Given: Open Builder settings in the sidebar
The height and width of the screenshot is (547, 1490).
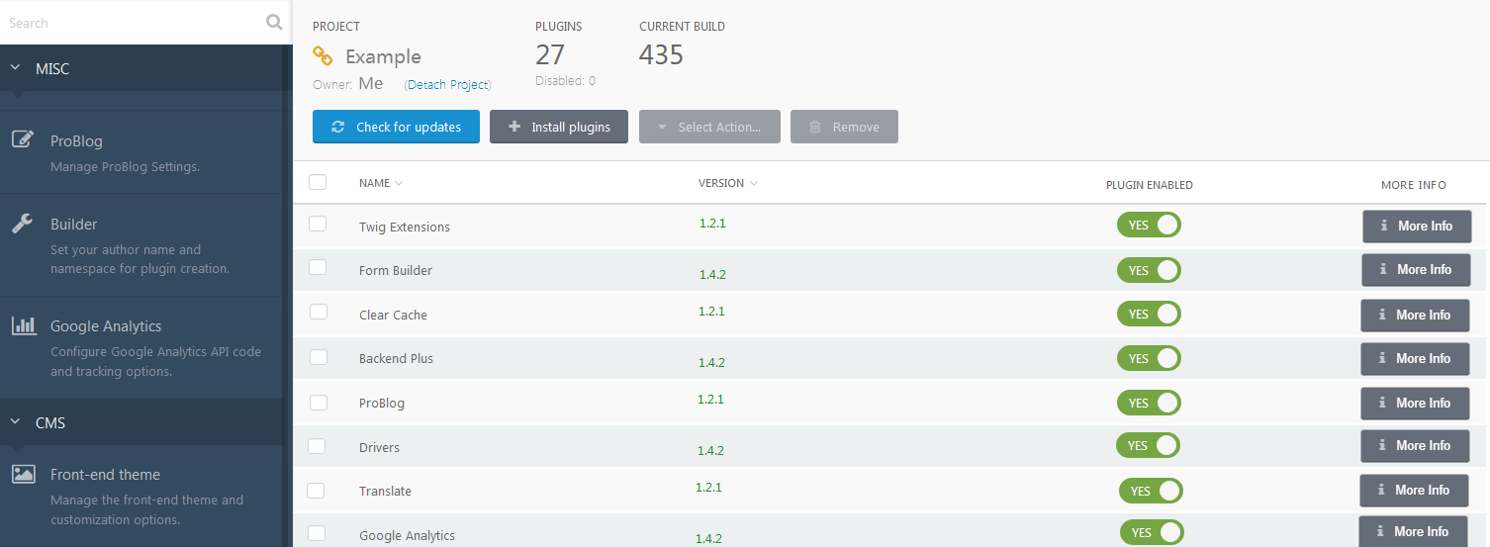Looking at the screenshot, I should (x=141, y=244).
